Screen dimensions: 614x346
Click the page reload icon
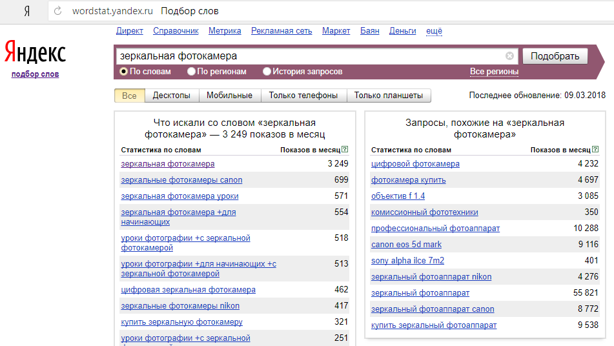[x=57, y=12]
